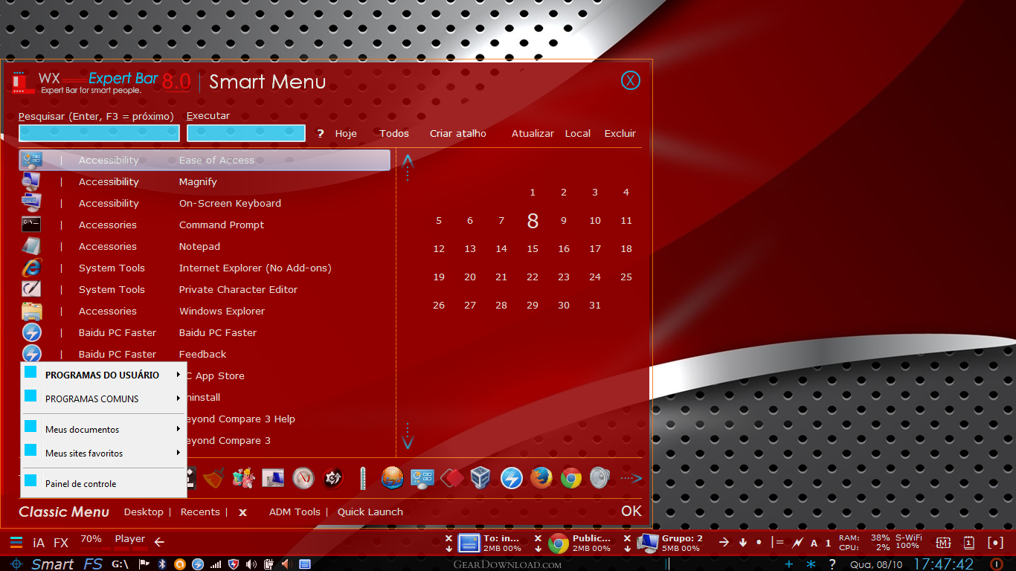Switch to the Quick Launch tab
The width and height of the screenshot is (1016, 571).
(x=370, y=512)
